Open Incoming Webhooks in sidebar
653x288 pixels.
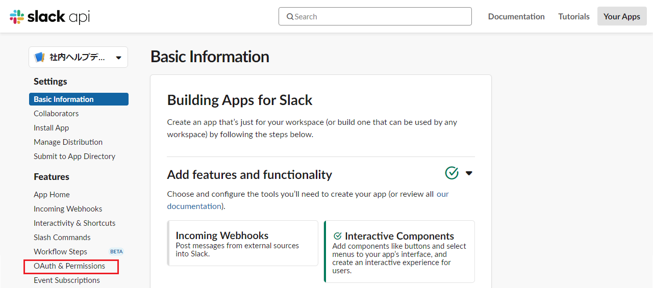point(68,209)
